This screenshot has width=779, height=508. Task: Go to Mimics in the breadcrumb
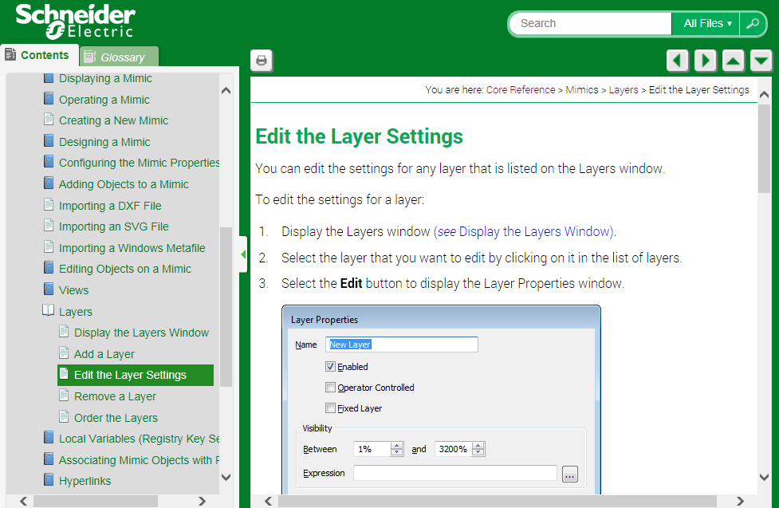point(581,90)
